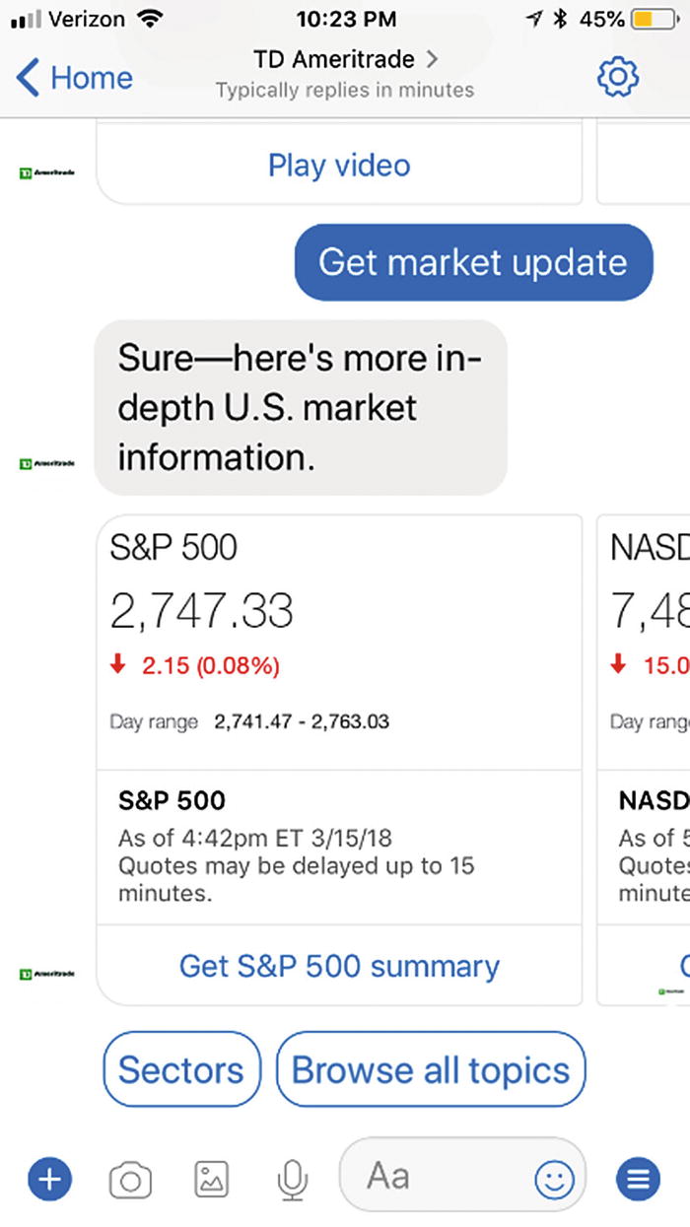Tap the microphone icon
690x1227 pixels.
[x=292, y=1179]
